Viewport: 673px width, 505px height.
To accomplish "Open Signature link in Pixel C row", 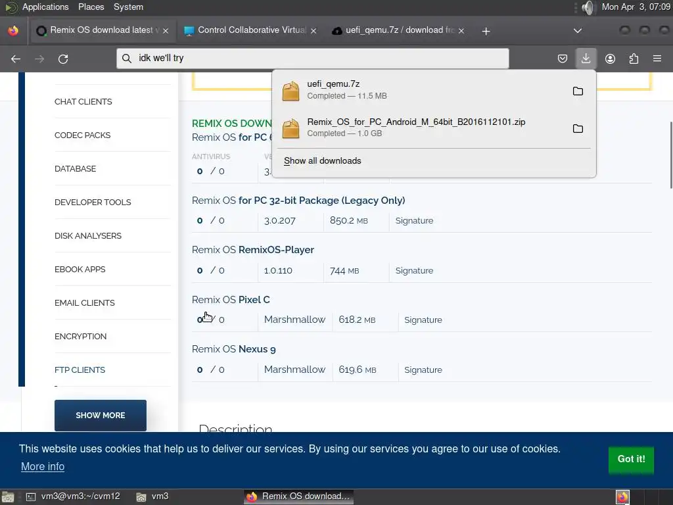I will tap(423, 320).
